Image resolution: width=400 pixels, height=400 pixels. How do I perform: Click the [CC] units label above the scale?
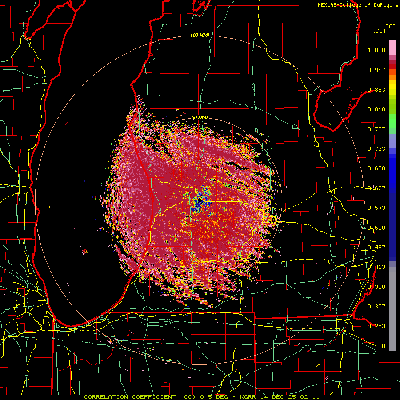pos(380,31)
